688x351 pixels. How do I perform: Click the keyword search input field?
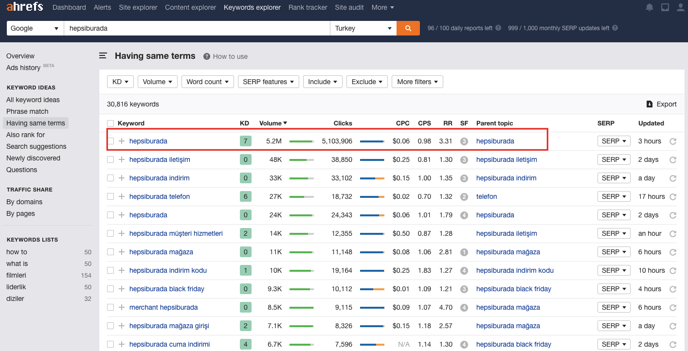pos(197,28)
